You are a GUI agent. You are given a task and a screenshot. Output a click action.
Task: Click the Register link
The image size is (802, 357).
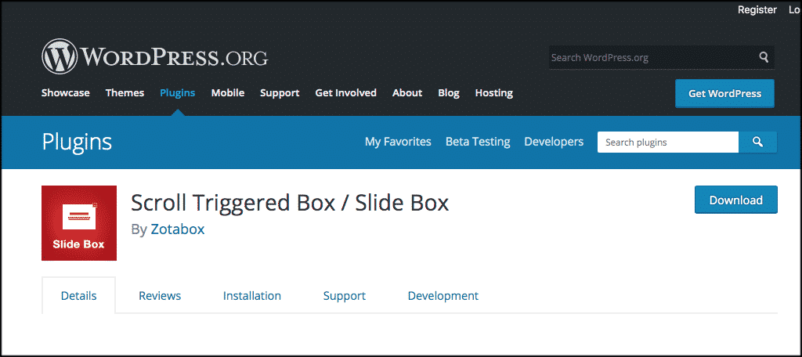coord(757,9)
